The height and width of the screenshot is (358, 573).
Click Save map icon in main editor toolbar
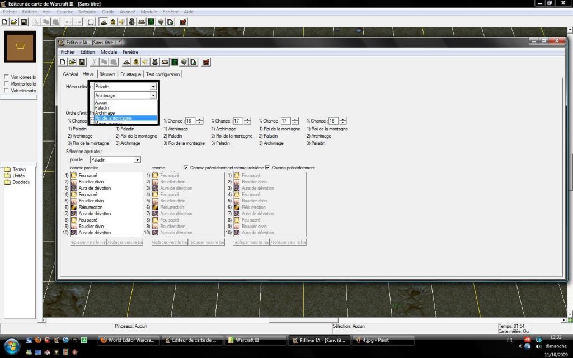point(24,22)
